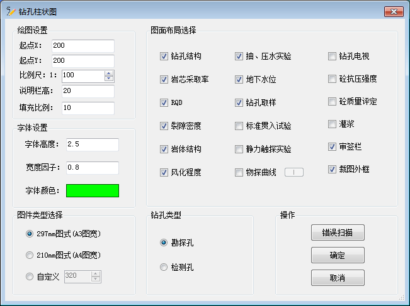Select the 210mm图式 (A4图宽) radio option
The image size is (410, 306).
click(x=30, y=255)
